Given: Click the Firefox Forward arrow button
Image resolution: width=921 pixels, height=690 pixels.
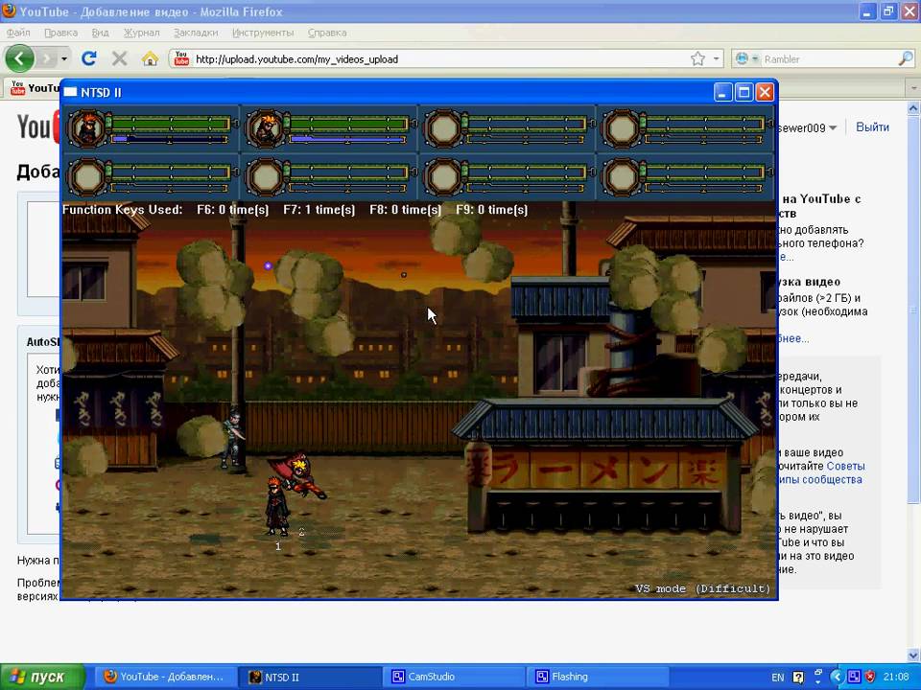Looking at the screenshot, I should point(48,58).
